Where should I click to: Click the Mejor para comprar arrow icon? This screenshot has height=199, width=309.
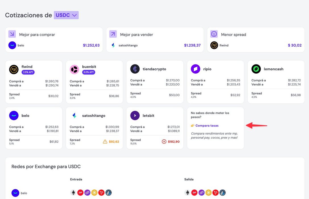12,34
